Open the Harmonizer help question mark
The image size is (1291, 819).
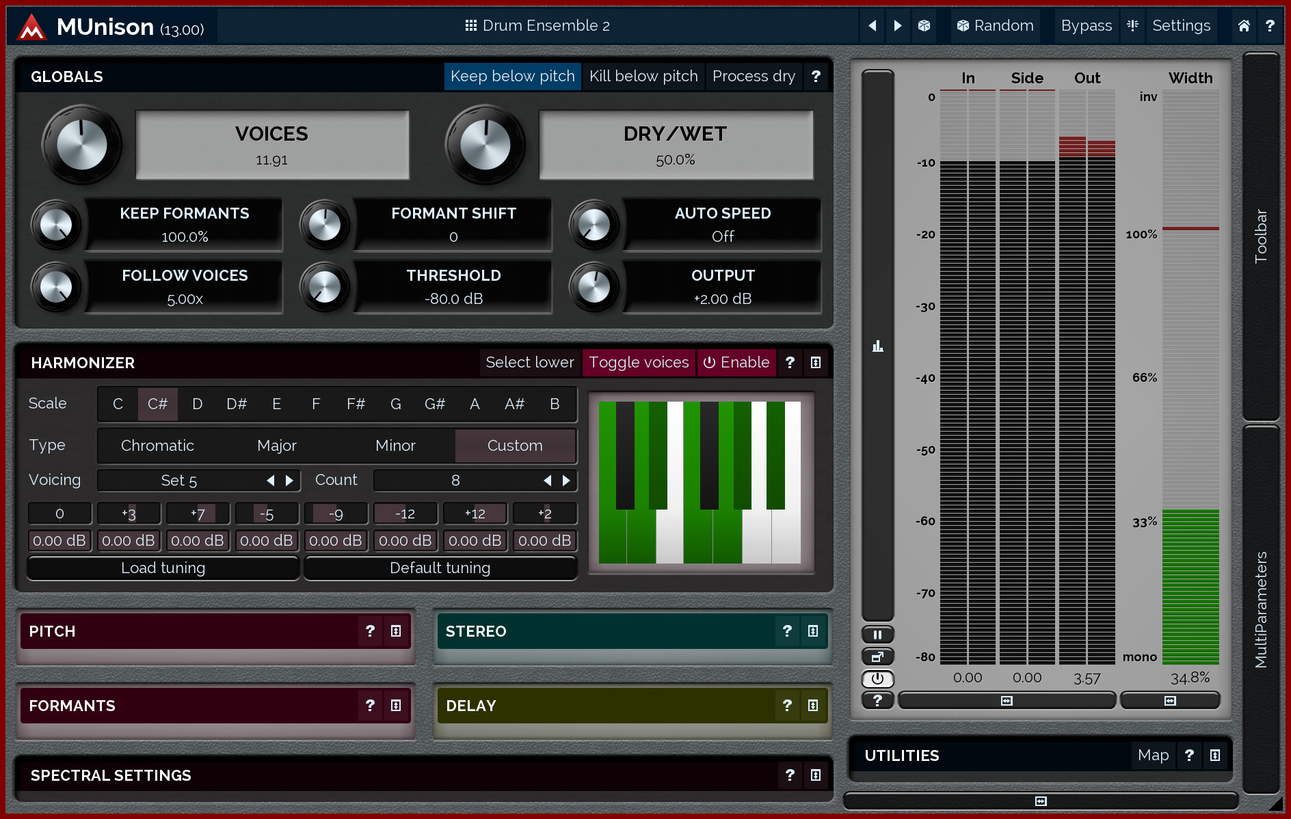(790, 363)
